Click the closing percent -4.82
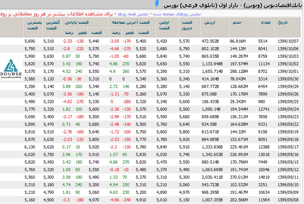Viewport: 304px width, 204px height. tap(67, 102)
